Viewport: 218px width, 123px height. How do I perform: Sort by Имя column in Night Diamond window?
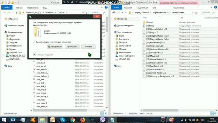144,18
